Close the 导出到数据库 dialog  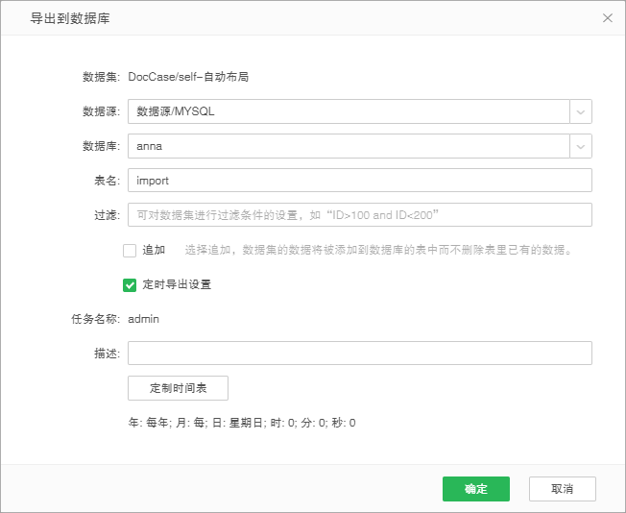tap(607, 18)
